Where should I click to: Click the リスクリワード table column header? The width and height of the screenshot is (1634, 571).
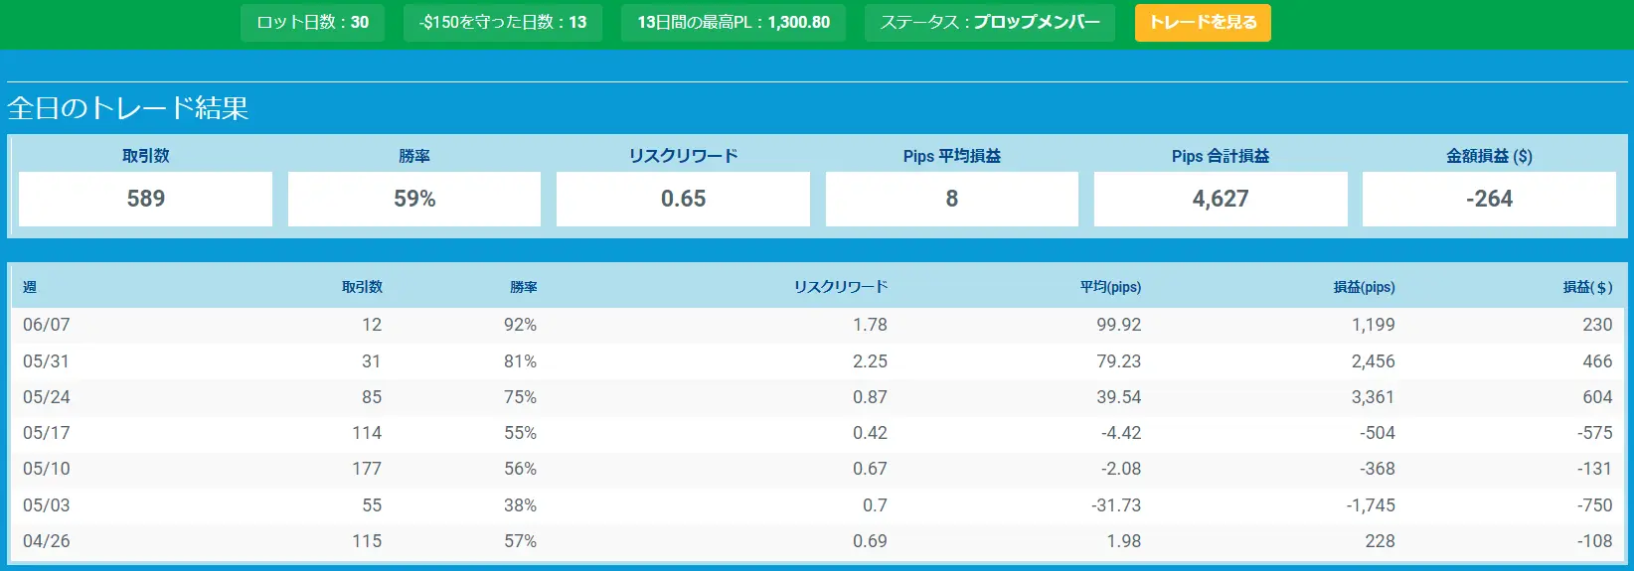(x=841, y=287)
